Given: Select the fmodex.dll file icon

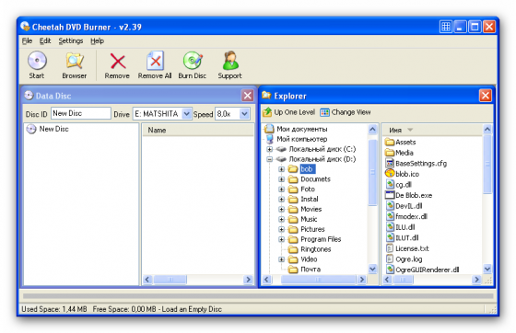Looking at the screenshot, I should pyautogui.click(x=390, y=216).
